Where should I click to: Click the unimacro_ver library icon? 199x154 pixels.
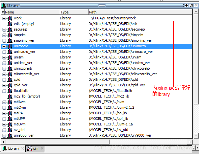(x=10, y=52)
